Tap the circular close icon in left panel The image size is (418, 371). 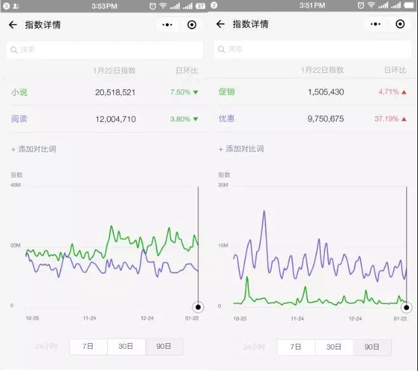(192, 25)
